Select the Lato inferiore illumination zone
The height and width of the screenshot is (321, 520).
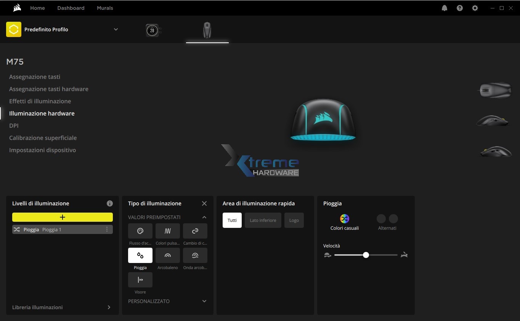(x=263, y=220)
